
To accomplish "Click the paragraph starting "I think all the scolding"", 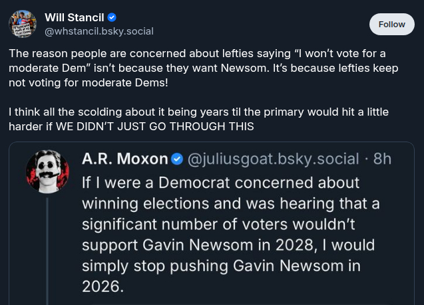I will coord(198,118).
